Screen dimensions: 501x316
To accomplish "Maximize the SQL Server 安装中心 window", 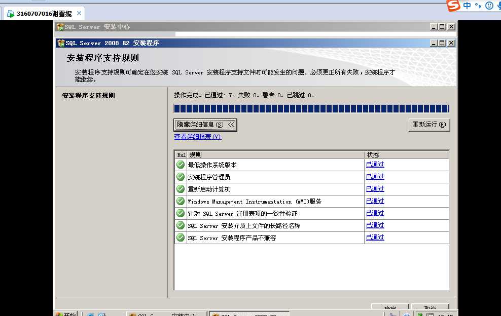I will click(442, 27).
